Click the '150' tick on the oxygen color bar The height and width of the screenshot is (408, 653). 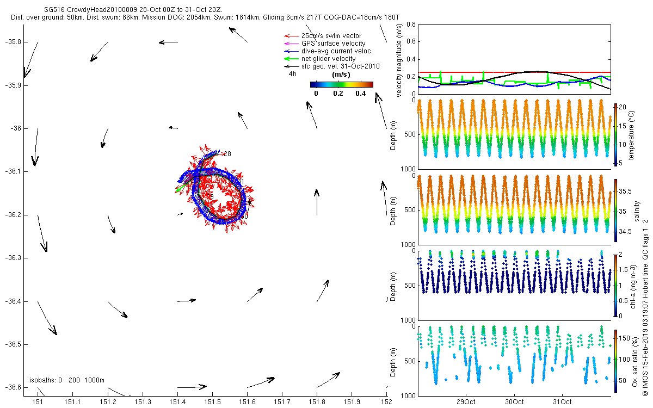pyautogui.click(x=625, y=339)
